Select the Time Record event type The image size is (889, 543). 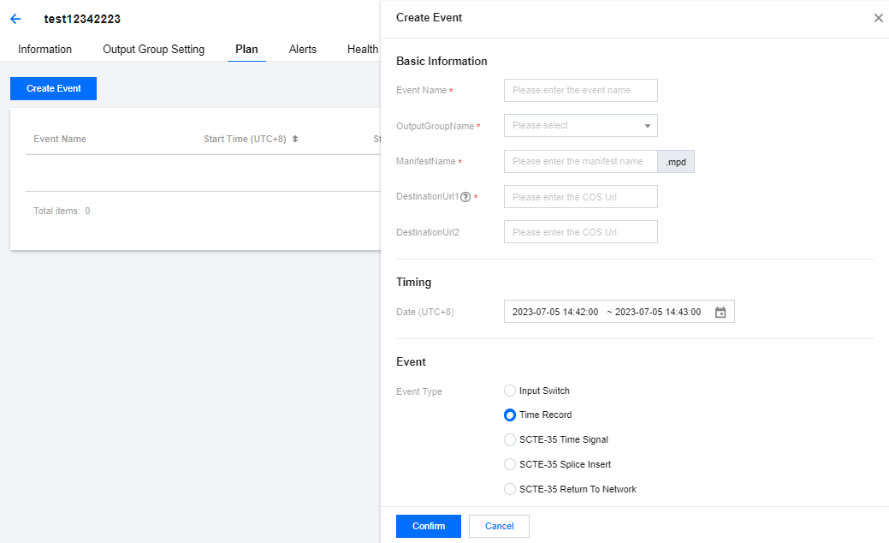coord(510,415)
